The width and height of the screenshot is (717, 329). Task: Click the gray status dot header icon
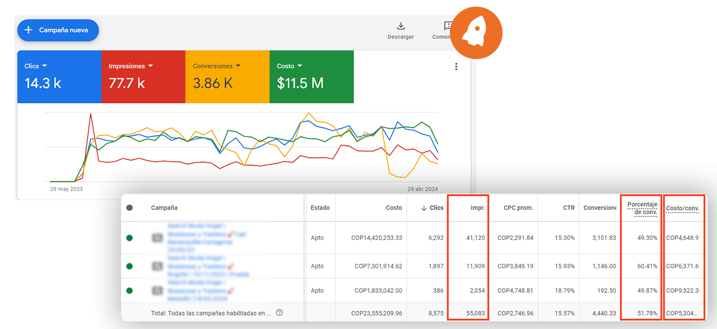coord(129,208)
